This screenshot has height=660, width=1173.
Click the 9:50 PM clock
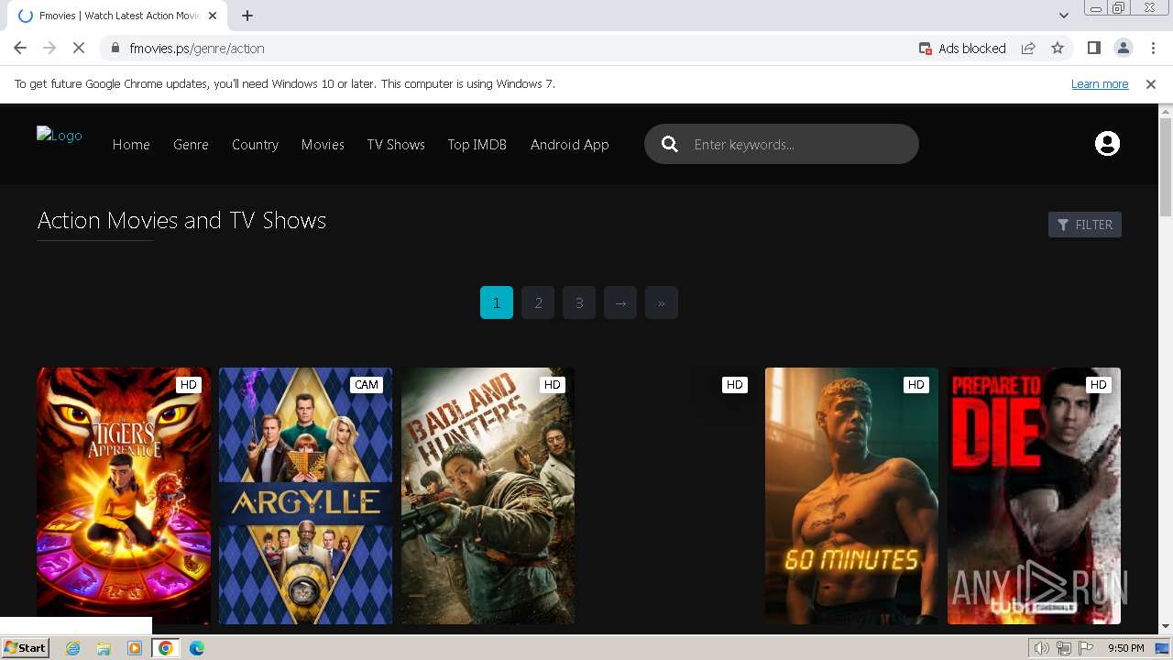[x=1126, y=648]
